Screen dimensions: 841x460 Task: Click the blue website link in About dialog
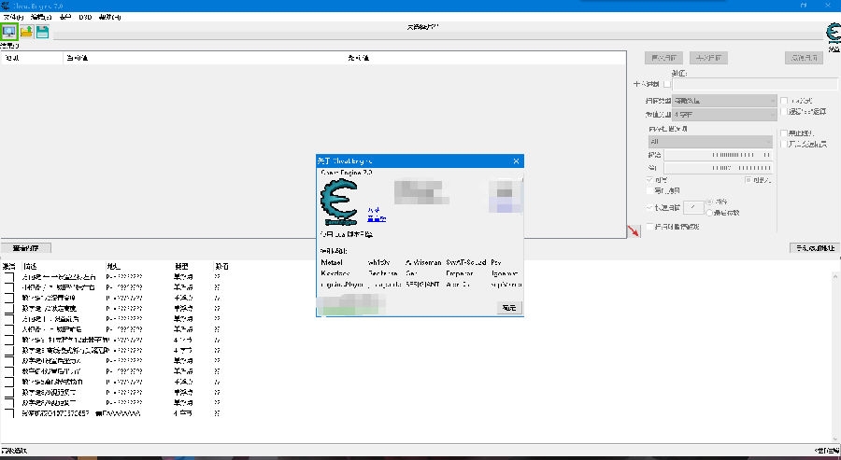376,218
